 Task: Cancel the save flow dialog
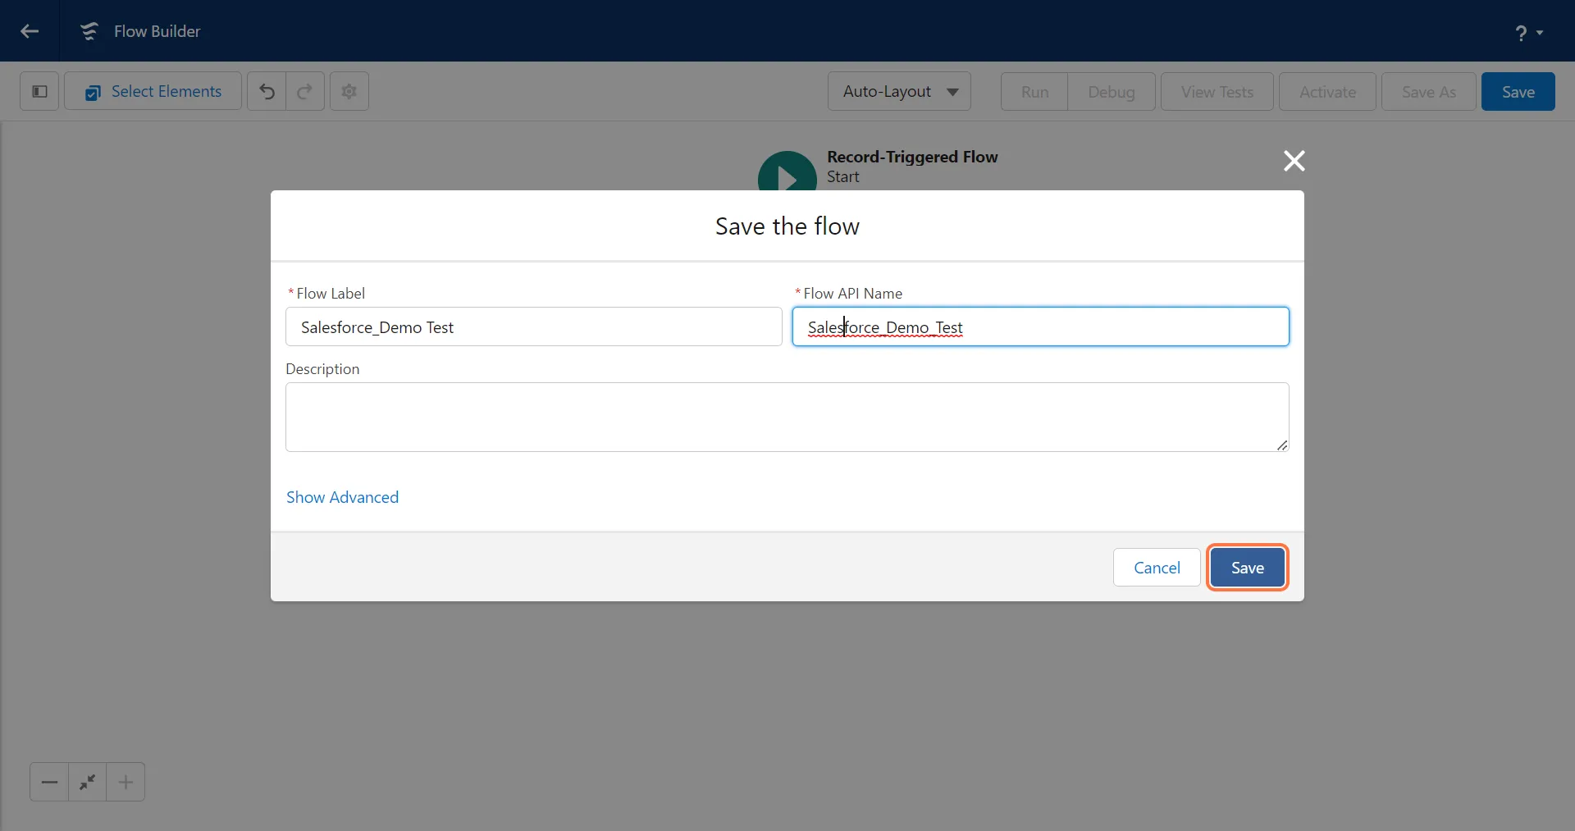1156,568
